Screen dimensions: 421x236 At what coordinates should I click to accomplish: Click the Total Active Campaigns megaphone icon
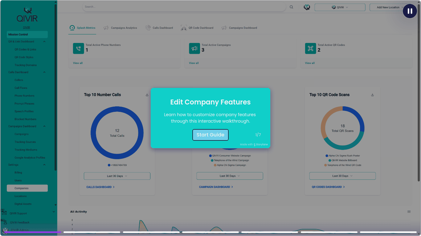[x=194, y=49]
